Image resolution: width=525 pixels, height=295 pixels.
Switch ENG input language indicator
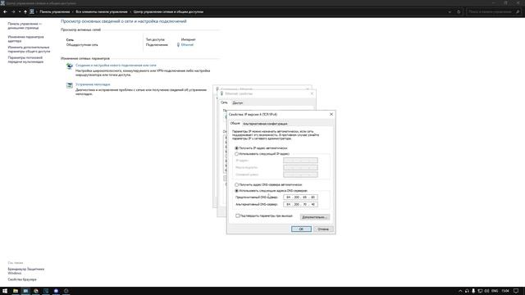pyautogui.click(x=495, y=291)
